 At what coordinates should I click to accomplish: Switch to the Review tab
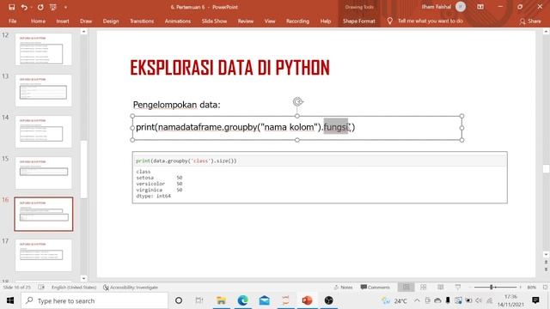pos(246,21)
